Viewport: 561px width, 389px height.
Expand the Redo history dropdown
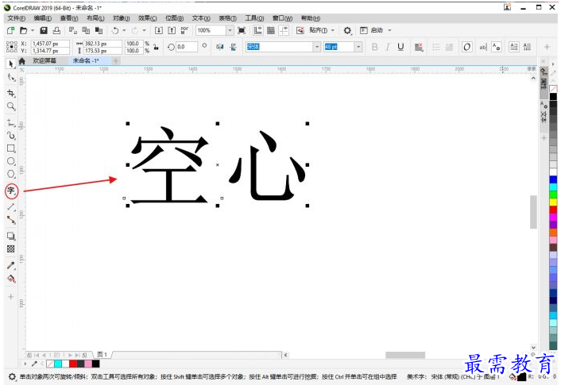coord(144,30)
